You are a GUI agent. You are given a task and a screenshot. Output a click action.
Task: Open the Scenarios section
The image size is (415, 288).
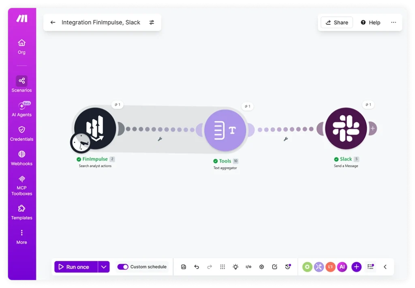(22, 84)
